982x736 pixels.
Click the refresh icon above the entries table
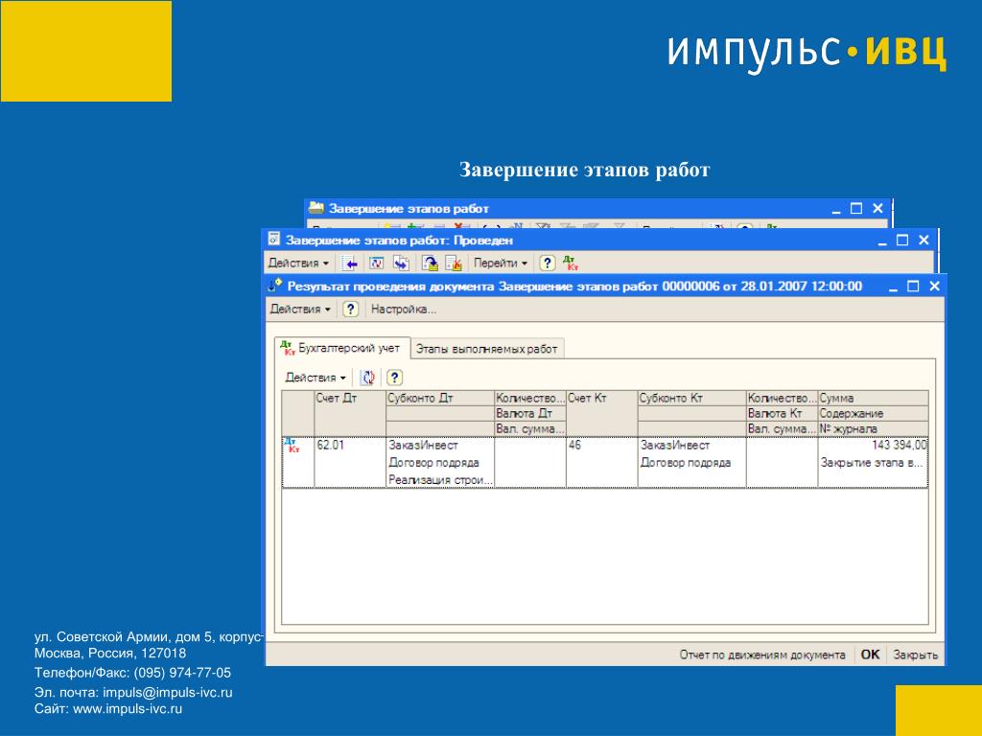(x=367, y=378)
